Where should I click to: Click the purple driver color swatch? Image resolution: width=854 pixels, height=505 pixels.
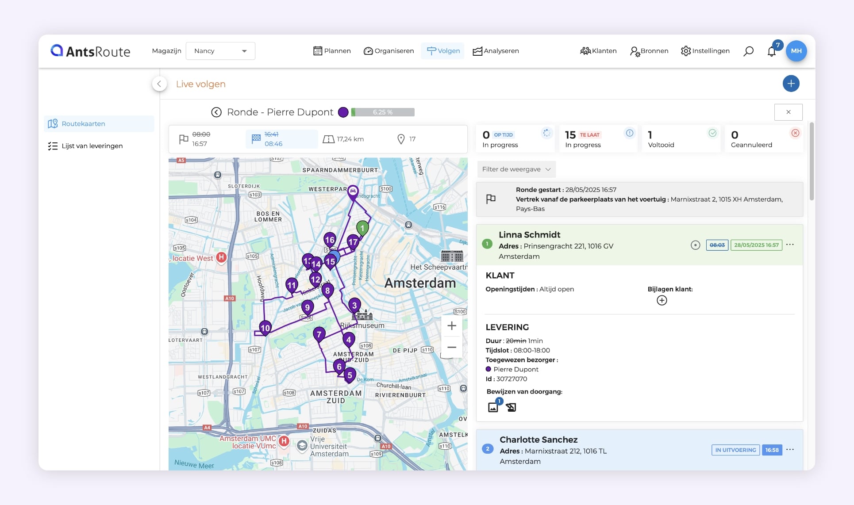click(x=343, y=112)
